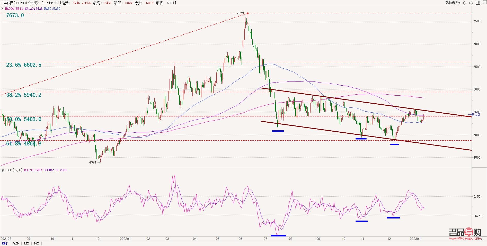Click the panel layout split icon
This screenshot has width=487, height=246.
click(477, 3)
